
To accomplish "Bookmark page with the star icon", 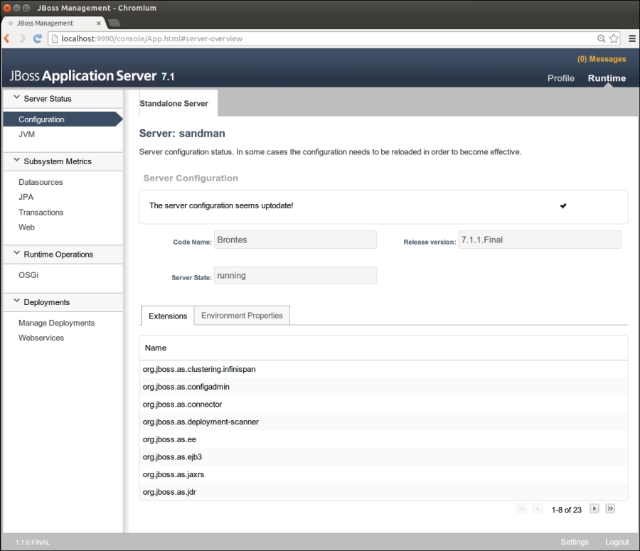I will [x=614, y=38].
